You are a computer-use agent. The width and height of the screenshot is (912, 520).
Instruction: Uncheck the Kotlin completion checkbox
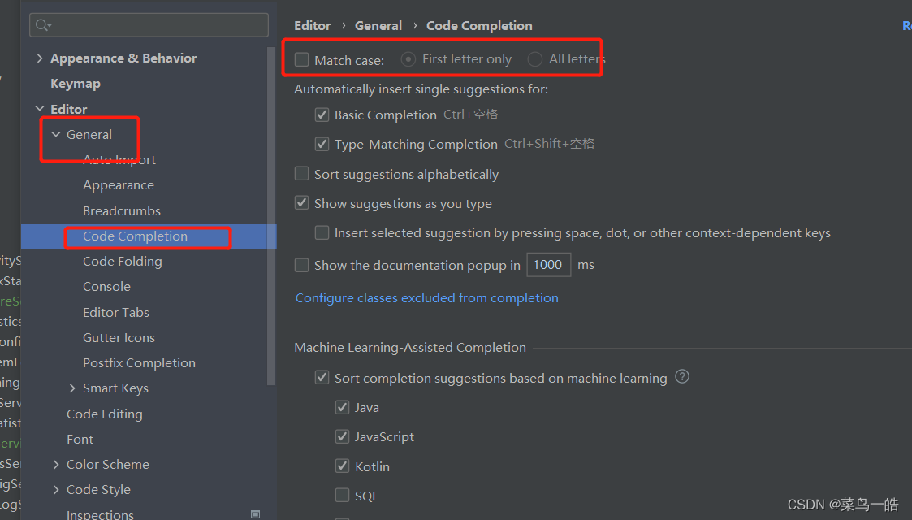pyautogui.click(x=343, y=466)
